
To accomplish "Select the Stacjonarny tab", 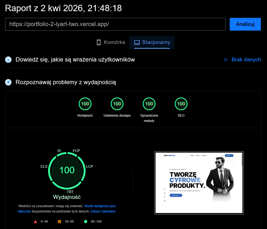I will point(152,42).
